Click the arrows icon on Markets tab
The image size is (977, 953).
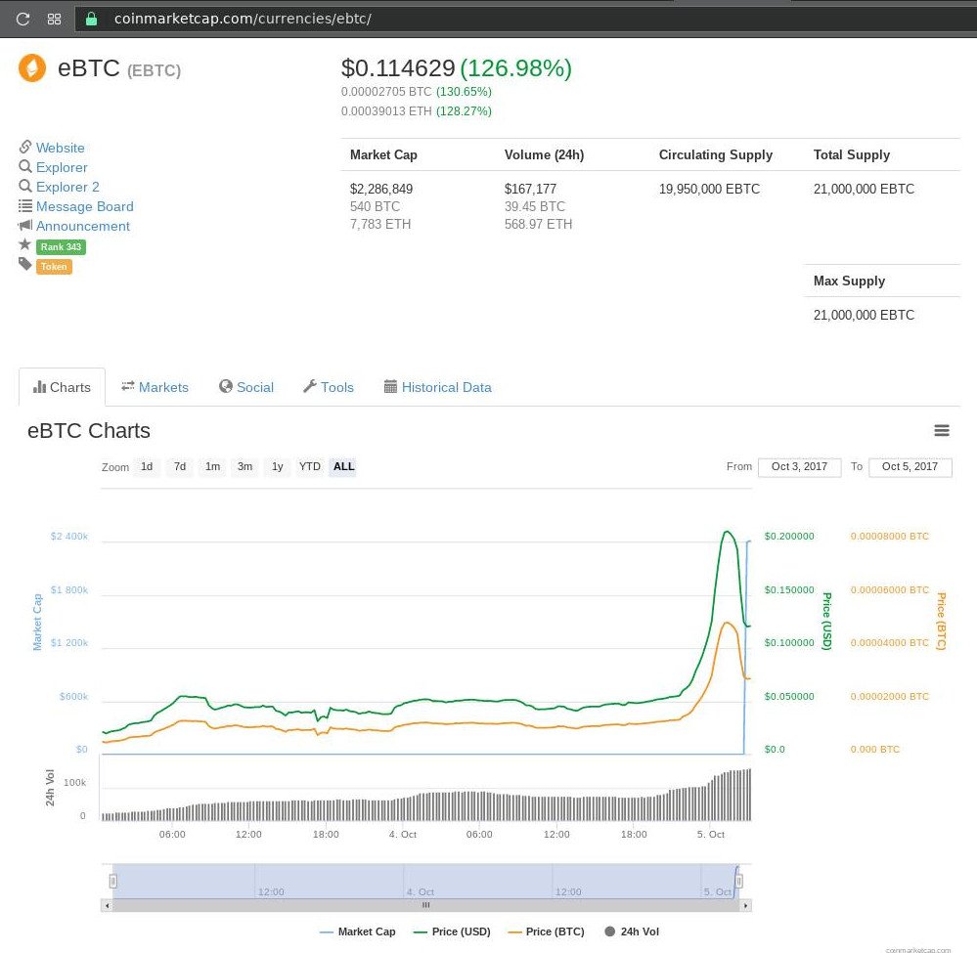[x=128, y=386]
